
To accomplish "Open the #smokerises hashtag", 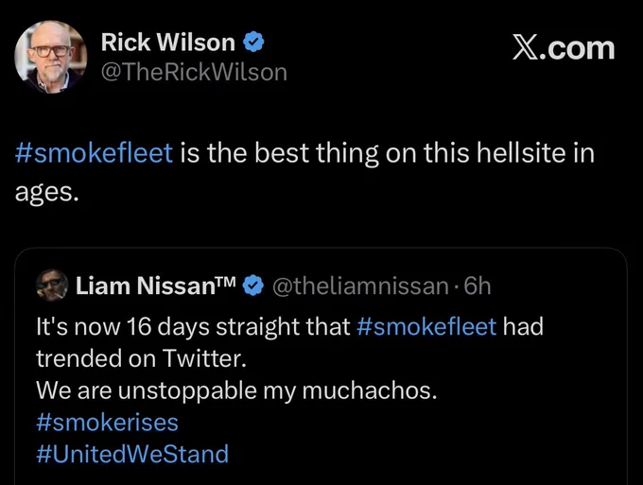I will (107, 423).
